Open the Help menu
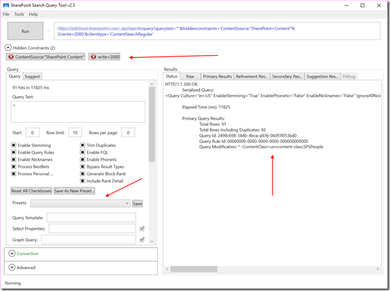The image size is (390, 291). tap(33, 14)
